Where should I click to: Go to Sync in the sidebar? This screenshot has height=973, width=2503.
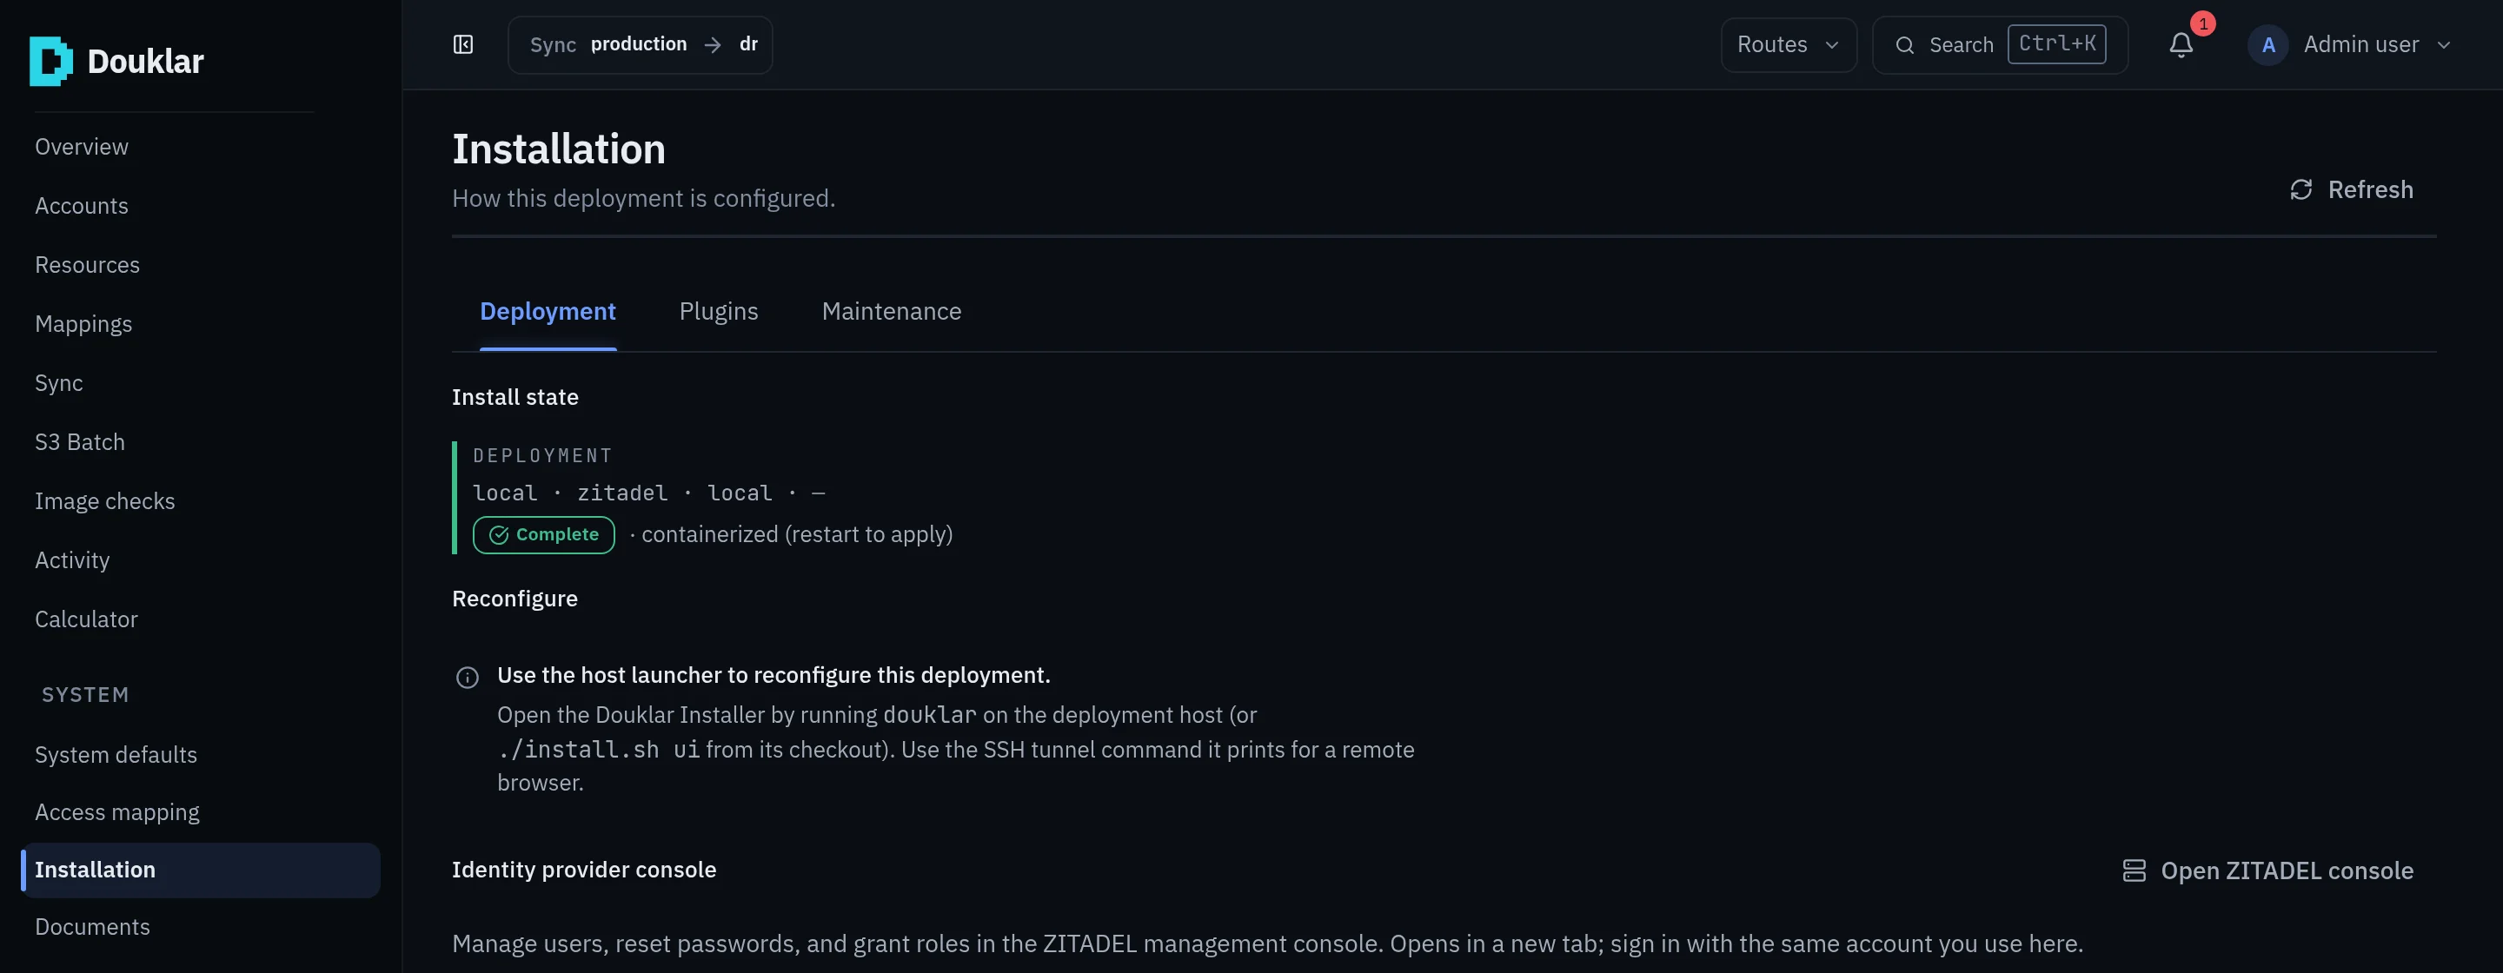click(59, 384)
